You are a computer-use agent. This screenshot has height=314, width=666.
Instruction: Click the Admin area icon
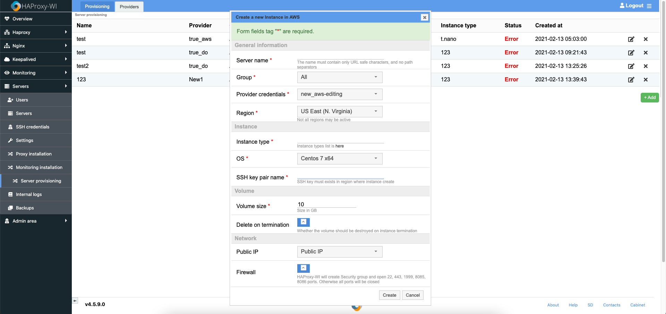coord(7,221)
